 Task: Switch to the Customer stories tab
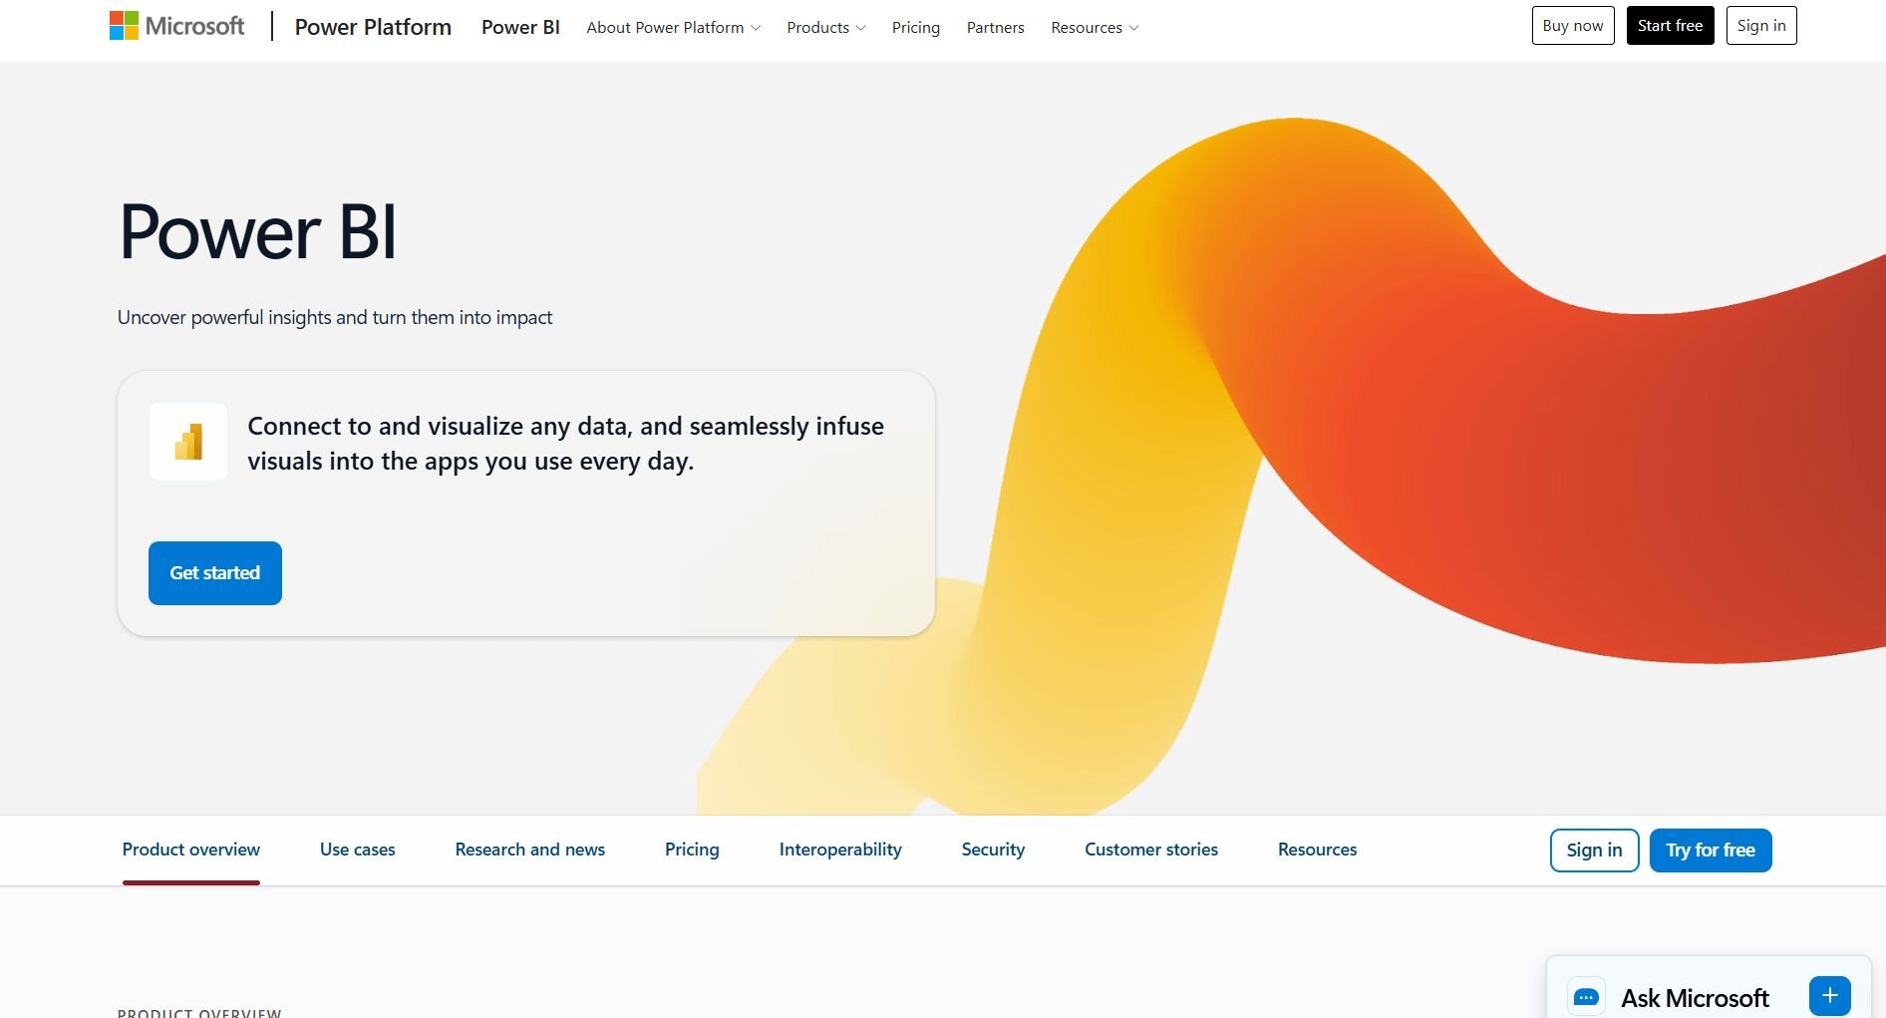coord(1150,849)
